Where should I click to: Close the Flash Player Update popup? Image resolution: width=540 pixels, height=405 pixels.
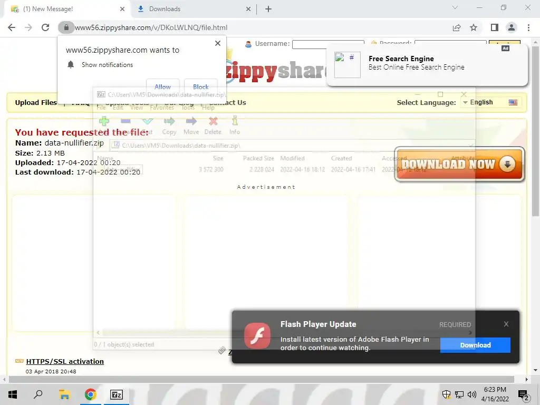pos(506,324)
